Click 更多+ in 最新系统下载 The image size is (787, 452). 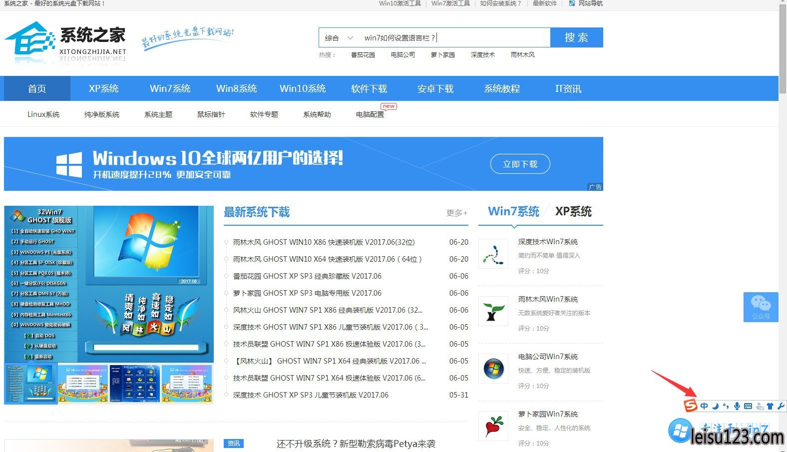point(457,213)
